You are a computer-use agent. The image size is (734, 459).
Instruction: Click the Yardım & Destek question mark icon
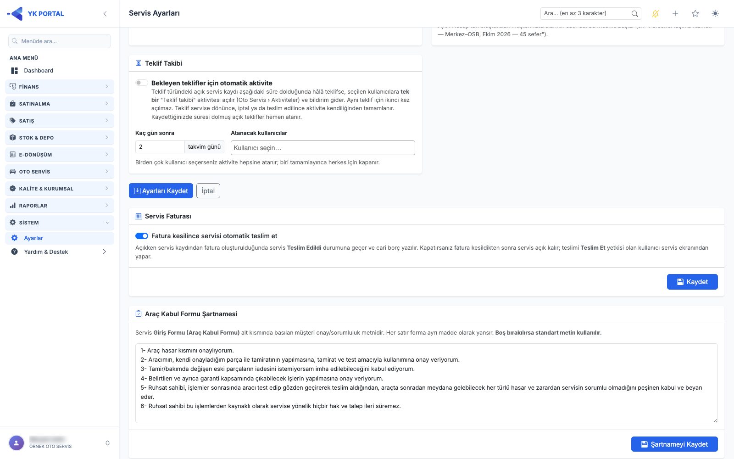[x=15, y=252]
